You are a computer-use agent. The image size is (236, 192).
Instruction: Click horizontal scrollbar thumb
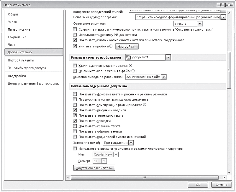145,178
